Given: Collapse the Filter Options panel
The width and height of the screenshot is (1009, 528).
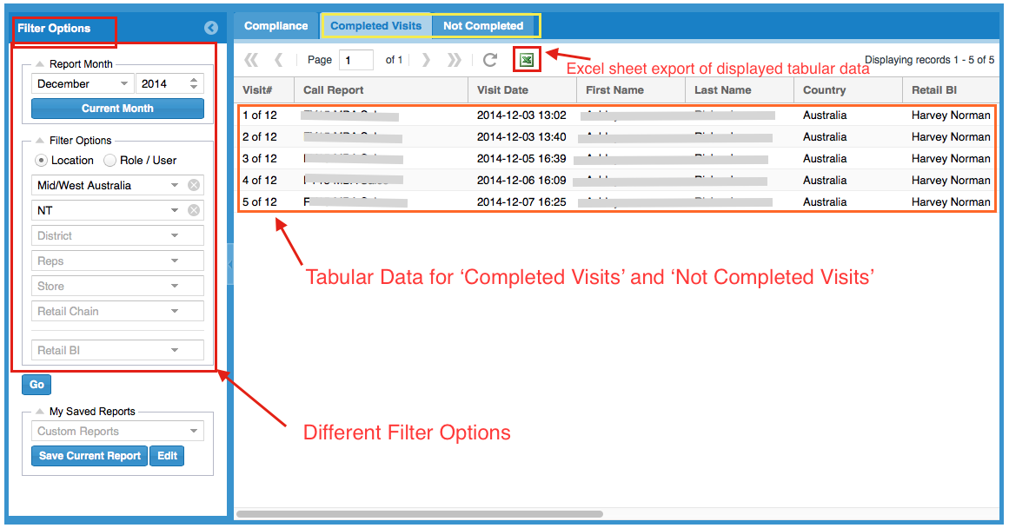Looking at the screenshot, I should pos(210,29).
